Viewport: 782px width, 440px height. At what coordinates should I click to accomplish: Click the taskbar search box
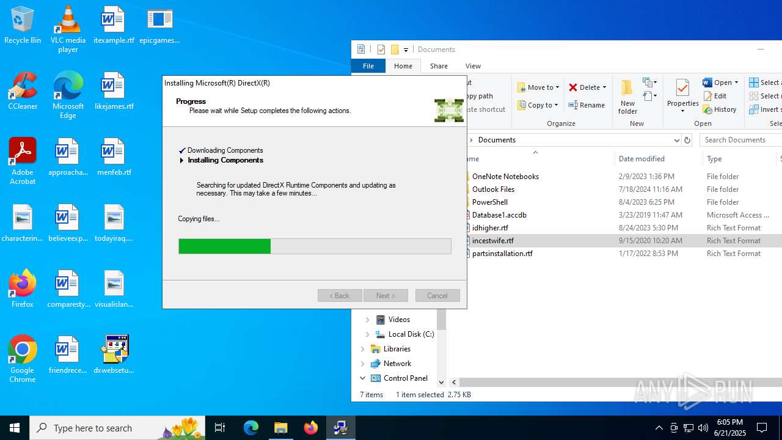(x=117, y=428)
